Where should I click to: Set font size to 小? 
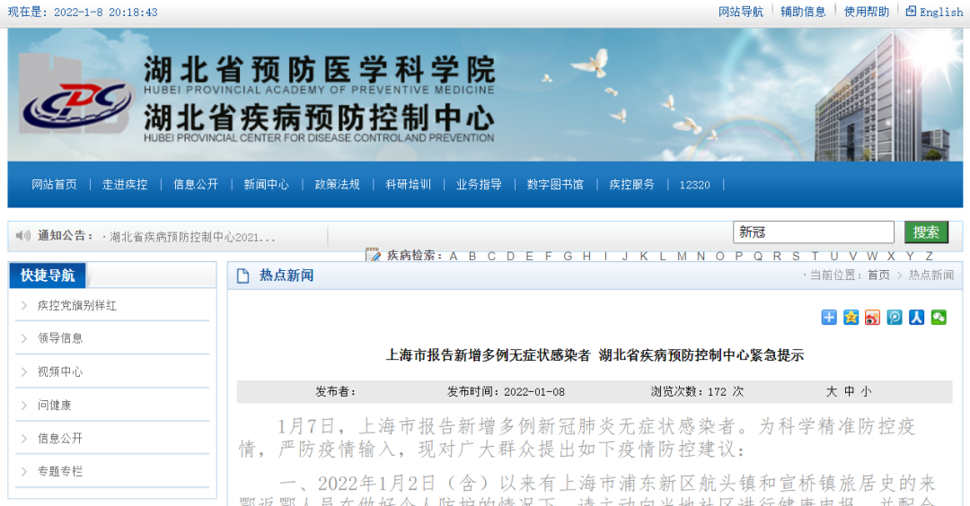[866, 392]
